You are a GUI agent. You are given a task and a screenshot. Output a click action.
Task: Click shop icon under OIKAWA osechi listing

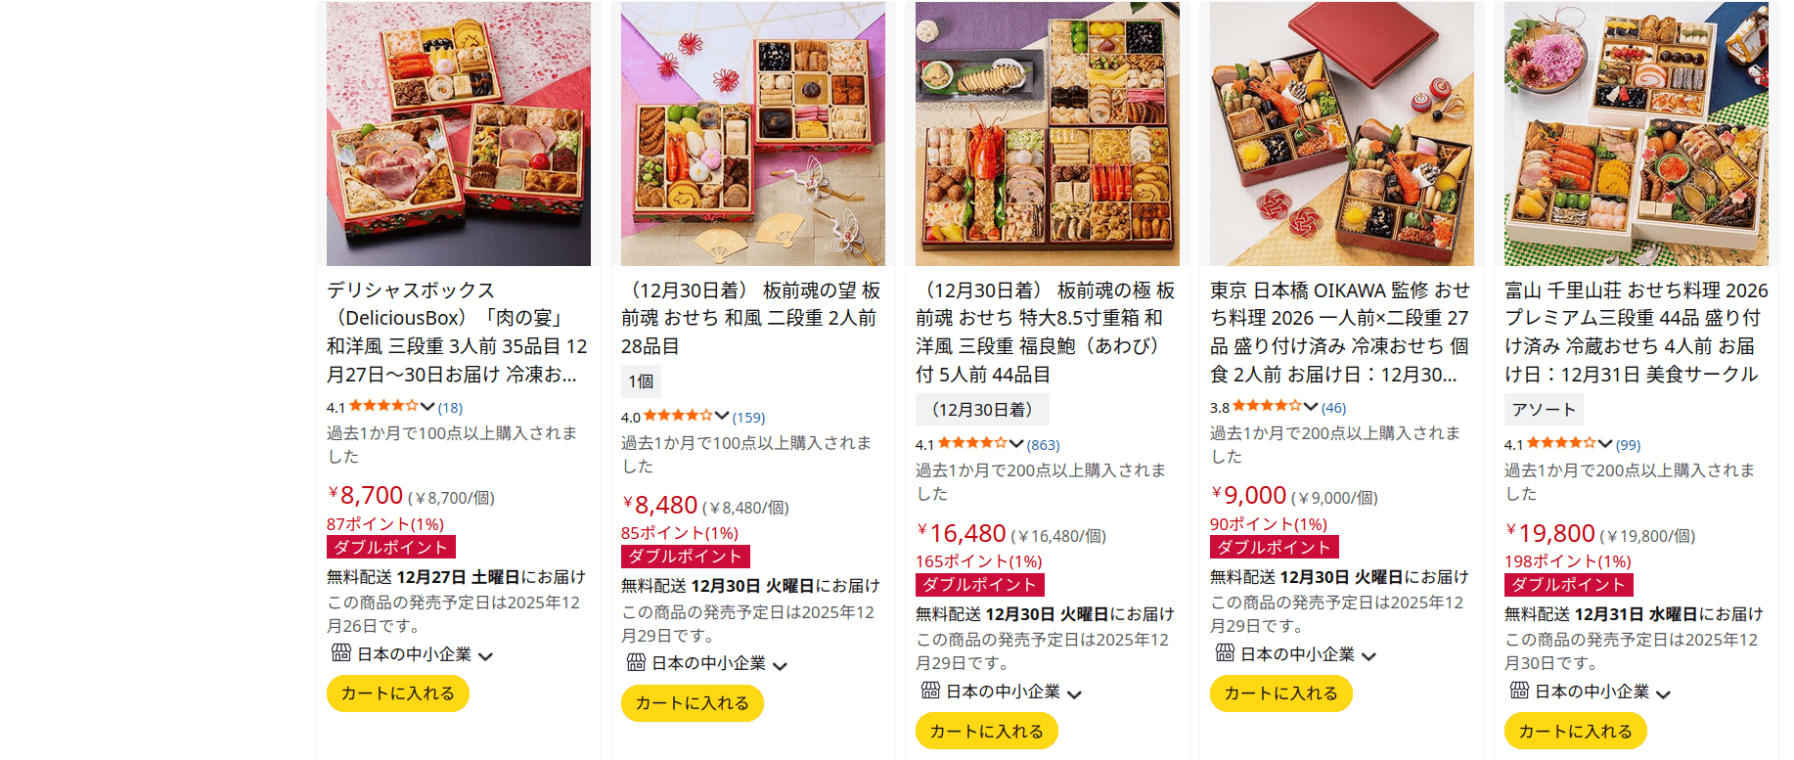pyautogui.click(x=1225, y=652)
